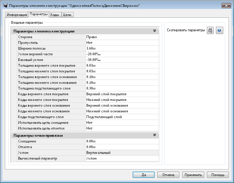This screenshot has height=183, width=234.
Task: Open the help icon next to copy parameters
Action: pos(220,30)
